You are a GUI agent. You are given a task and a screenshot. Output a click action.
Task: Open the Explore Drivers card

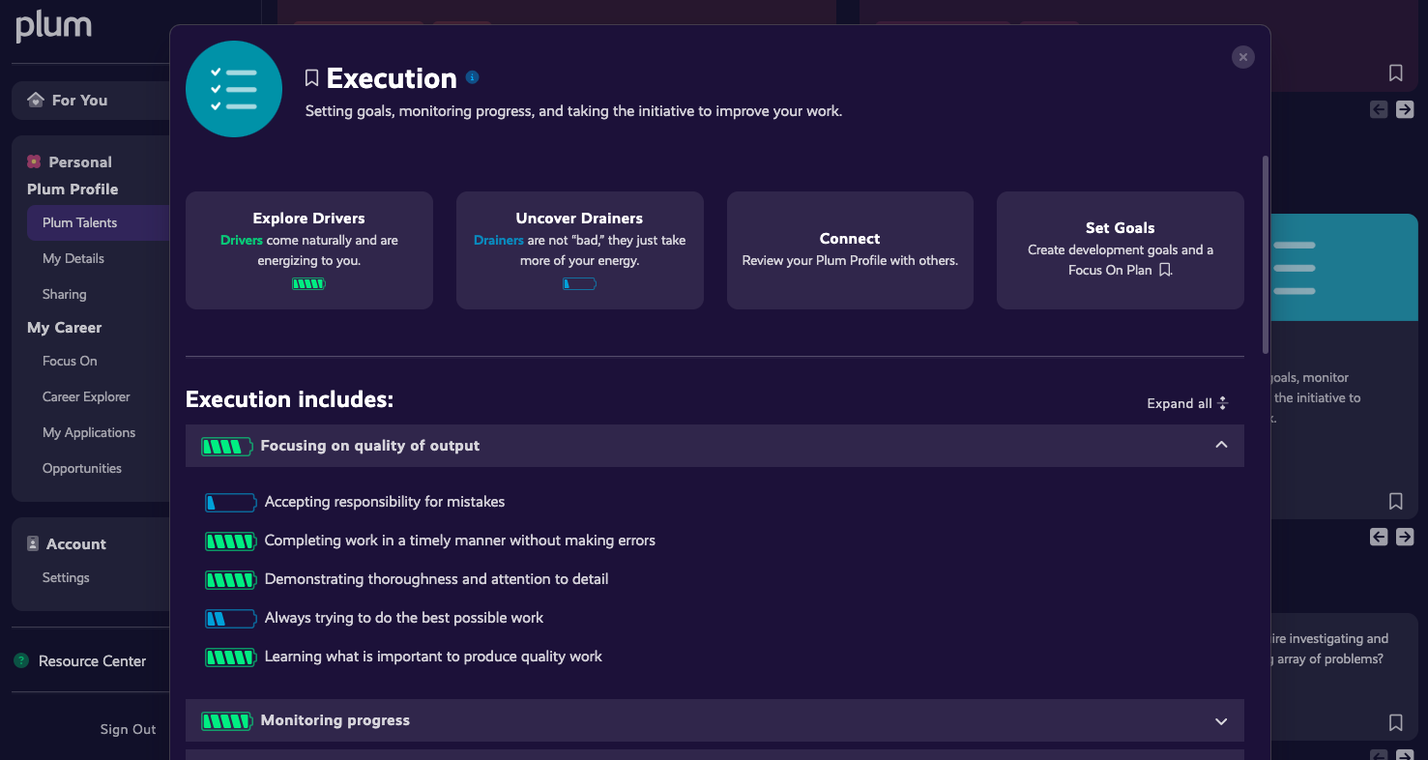pos(308,250)
